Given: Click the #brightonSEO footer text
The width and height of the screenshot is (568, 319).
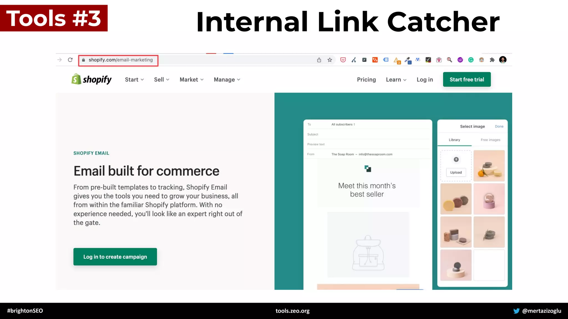Looking at the screenshot, I should point(25,311).
